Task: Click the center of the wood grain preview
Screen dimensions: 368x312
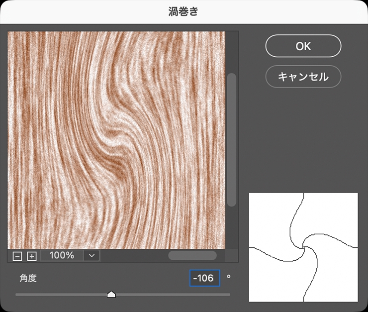Action: 116,140
